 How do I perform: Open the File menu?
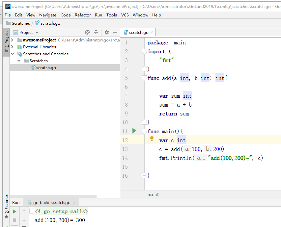8,15
